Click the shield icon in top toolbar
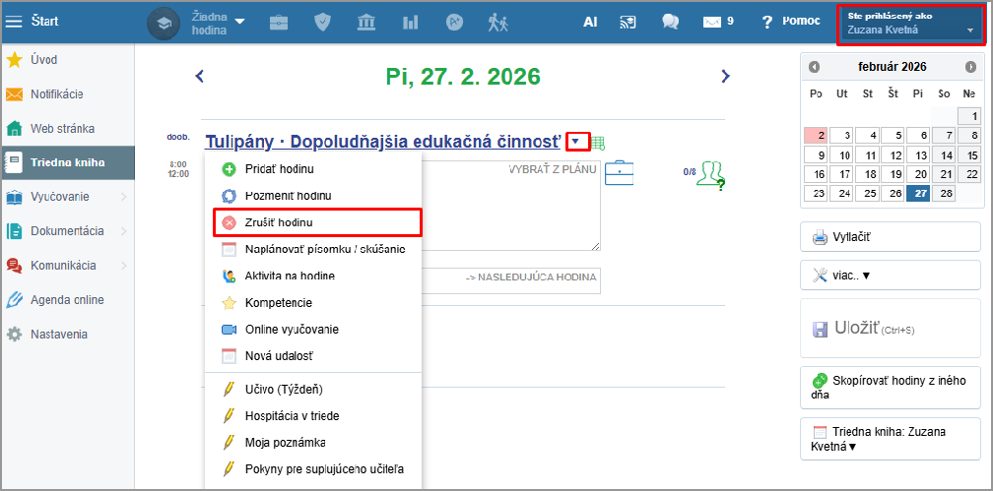This screenshot has width=993, height=491. [322, 23]
